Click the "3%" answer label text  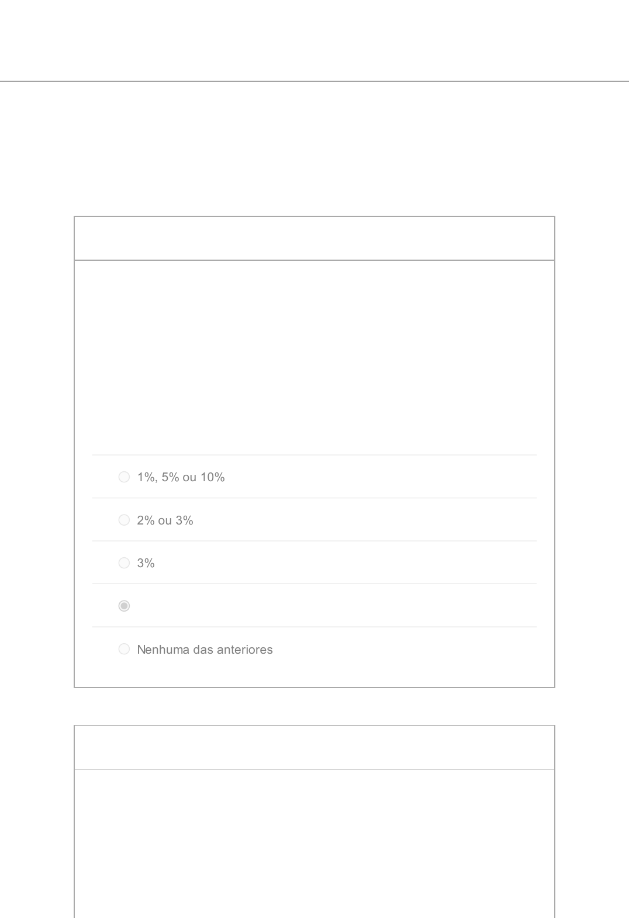tap(146, 563)
